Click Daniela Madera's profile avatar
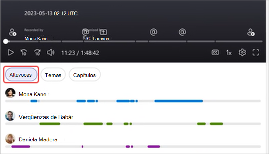 10,139
